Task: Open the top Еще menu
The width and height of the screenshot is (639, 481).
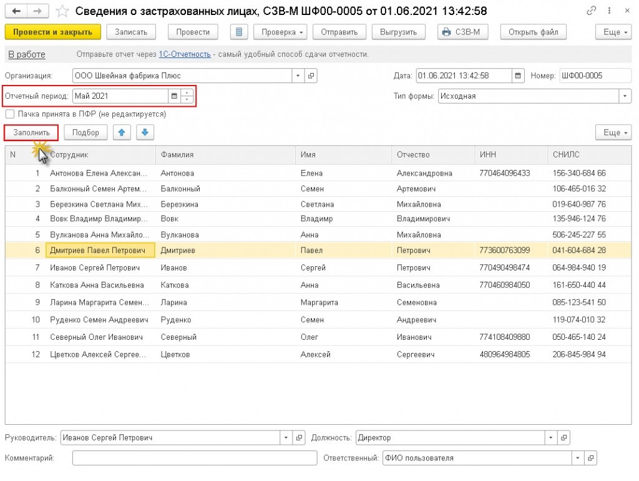Action: pos(613,32)
